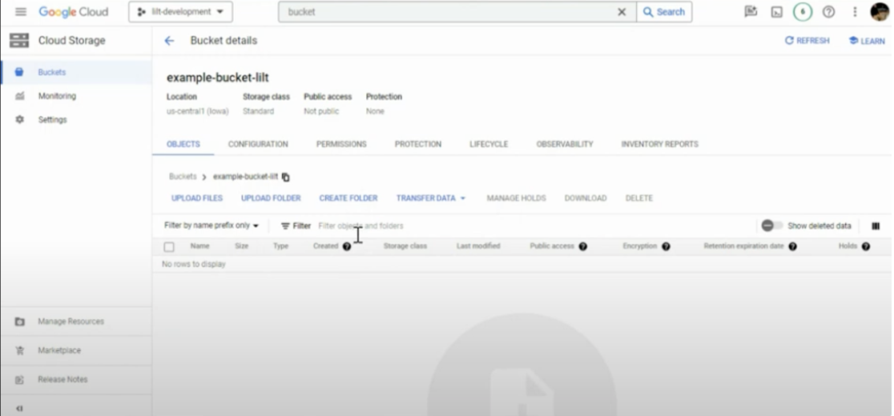Click the Cloud Storage product icon

point(19,41)
